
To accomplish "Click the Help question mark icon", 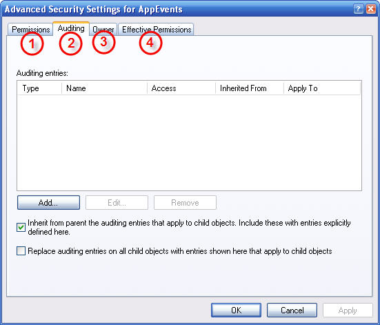I will [x=358, y=9].
